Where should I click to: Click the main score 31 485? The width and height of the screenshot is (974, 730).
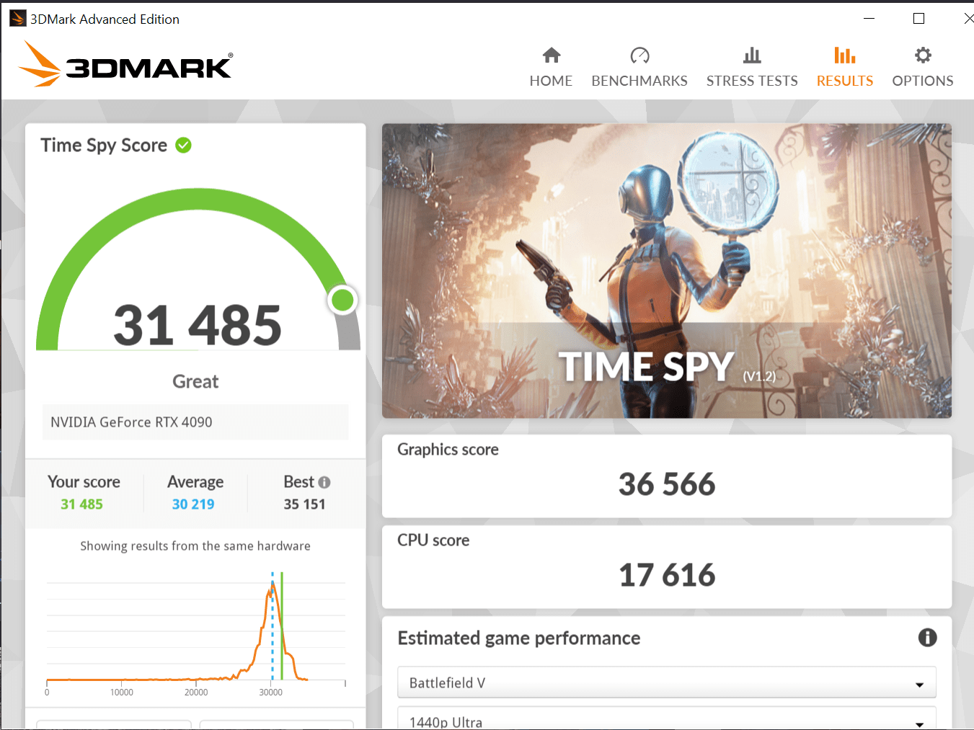click(198, 325)
